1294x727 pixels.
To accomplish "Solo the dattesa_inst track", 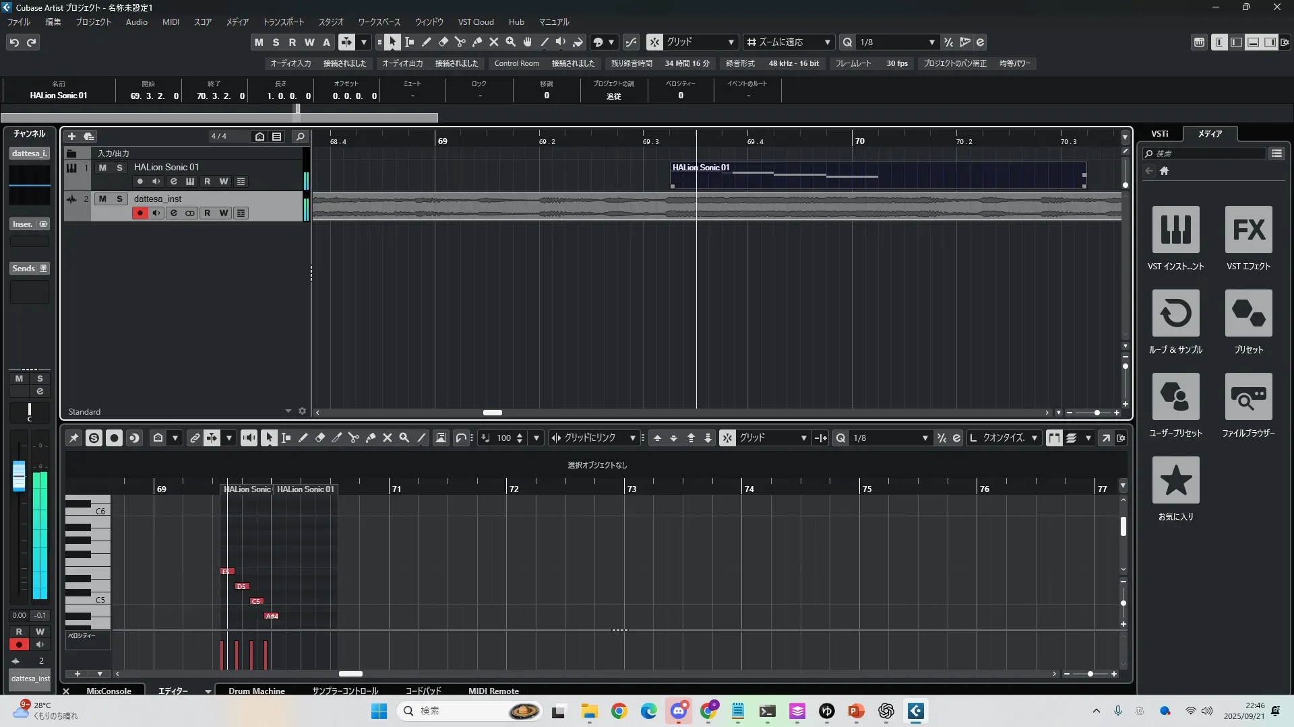I will pyautogui.click(x=119, y=199).
